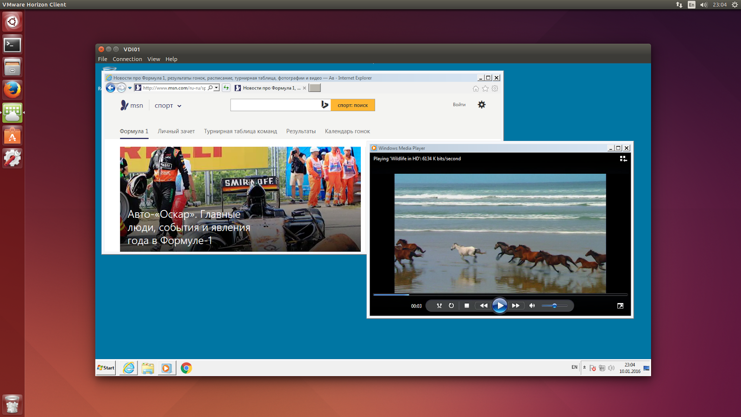Open Internet Explorer Tools gear
Screen dimensions: 741x417
click(x=495, y=88)
